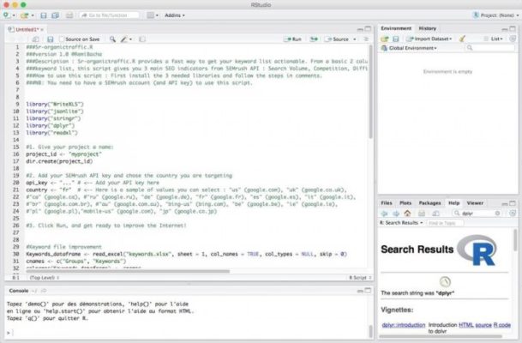Open the Global Environment dropdown
The image size is (522, 343).
pyautogui.click(x=409, y=48)
